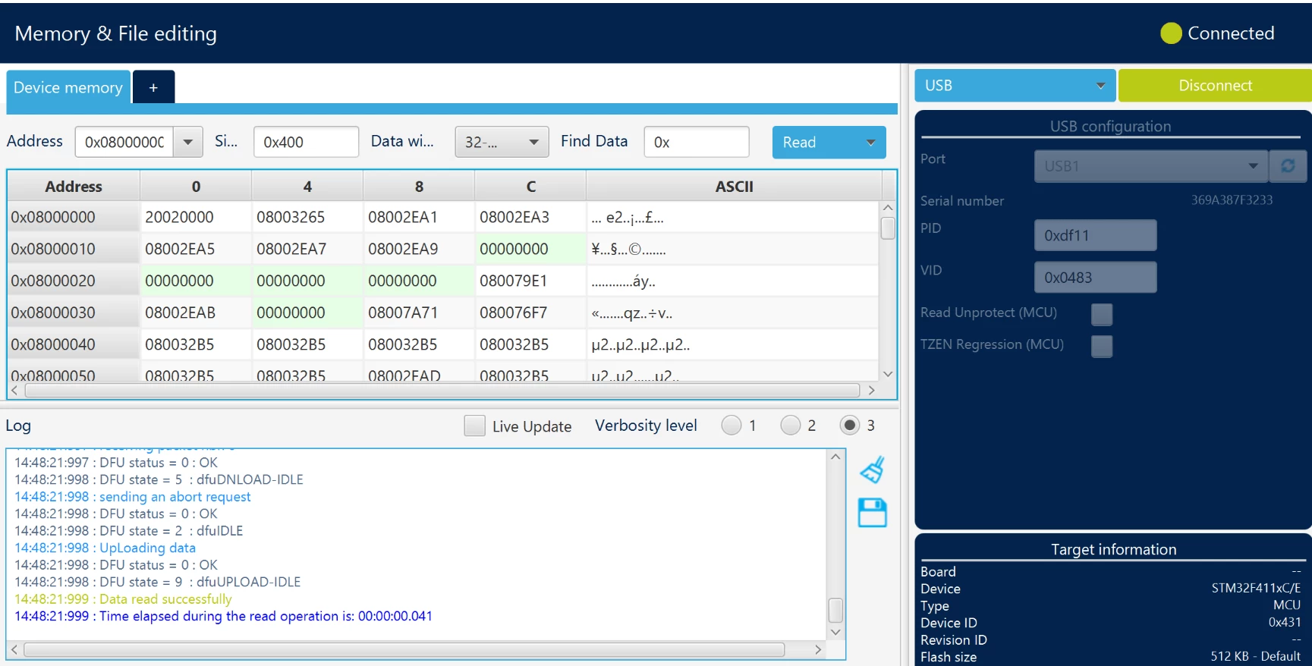Click the Disconnect button
The height and width of the screenshot is (666, 1312).
tap(1215, 86)
